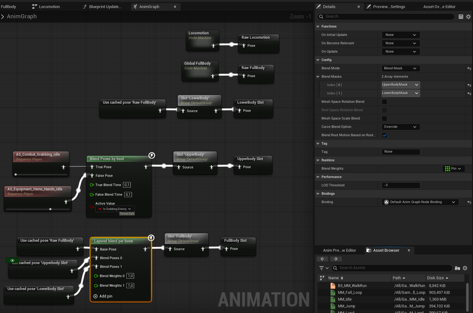
Task: Collapse the Blend Masks array expander
Action: coord(318,77)
